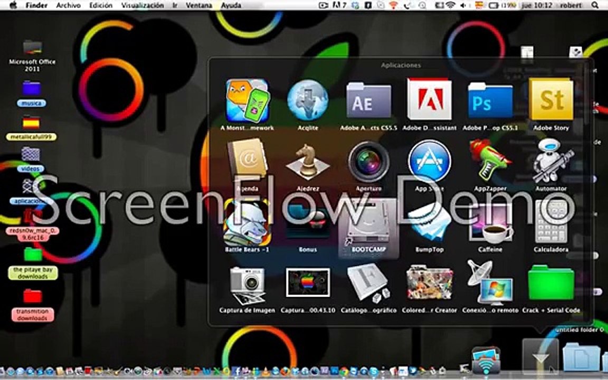Image resolution: width=608 pixels, height=380 pixels.
Task: Open the transmition downloads red folder
Action: pyautogui.click(x=33, y=297)
